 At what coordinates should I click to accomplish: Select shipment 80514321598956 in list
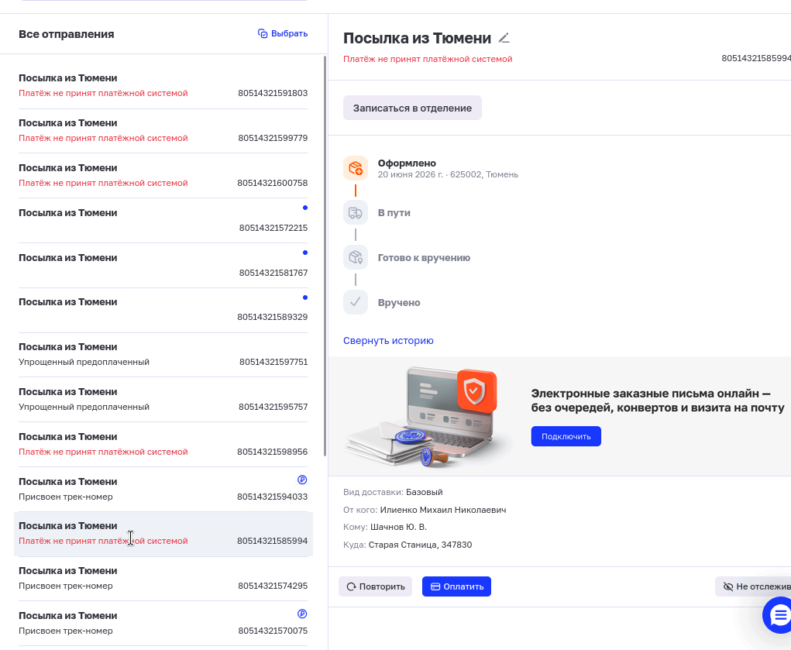pyautogui.click(x=163, y=444)
